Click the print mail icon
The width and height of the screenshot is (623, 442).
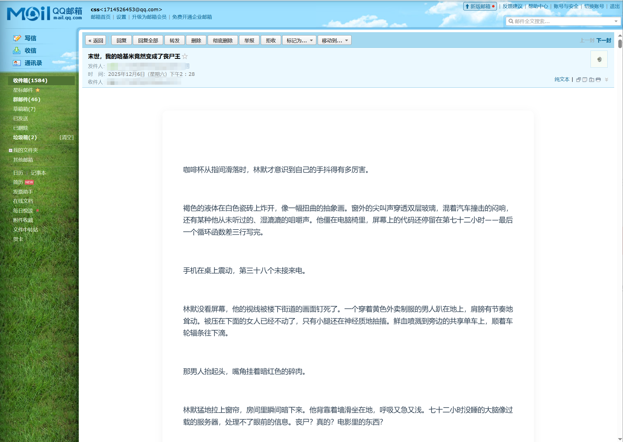pyautogui.click(x=598, y=80)
